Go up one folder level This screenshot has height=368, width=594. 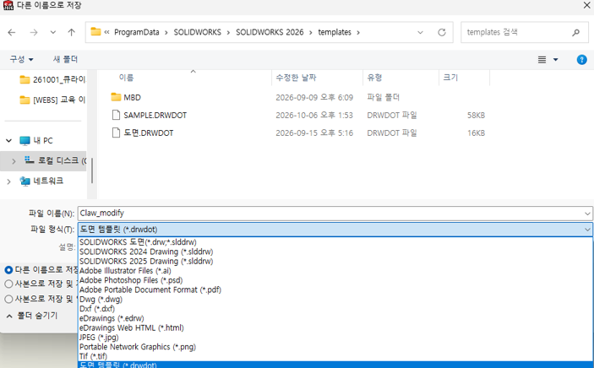click(71, 33)
